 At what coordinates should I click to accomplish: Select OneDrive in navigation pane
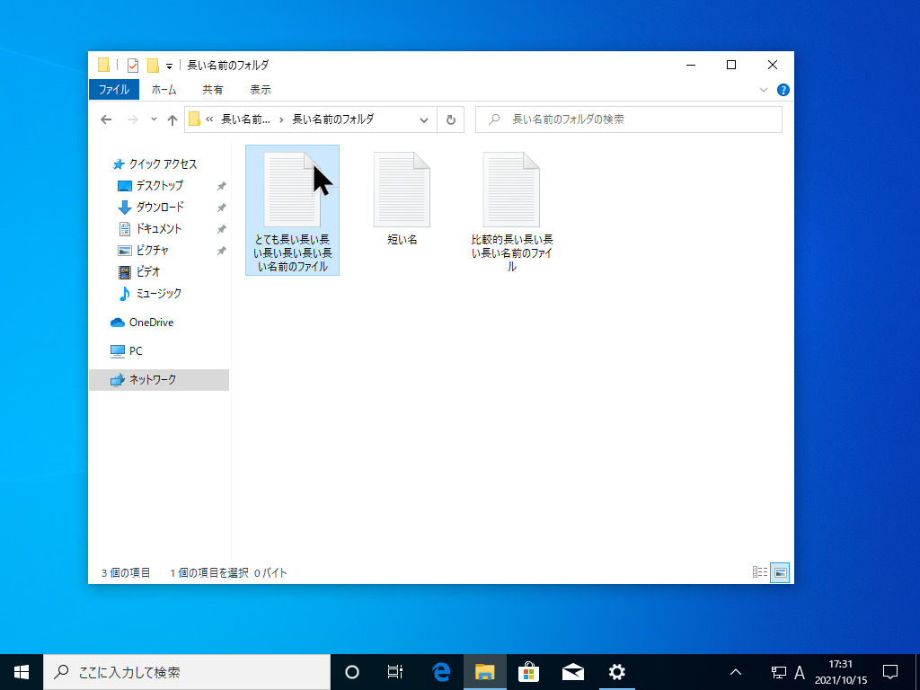click(151, 323)
